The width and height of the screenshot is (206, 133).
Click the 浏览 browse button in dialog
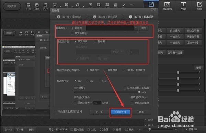[x=144, y=28]
